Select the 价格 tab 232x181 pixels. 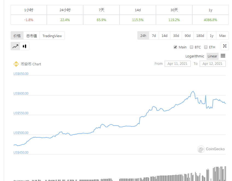[17, 36]
